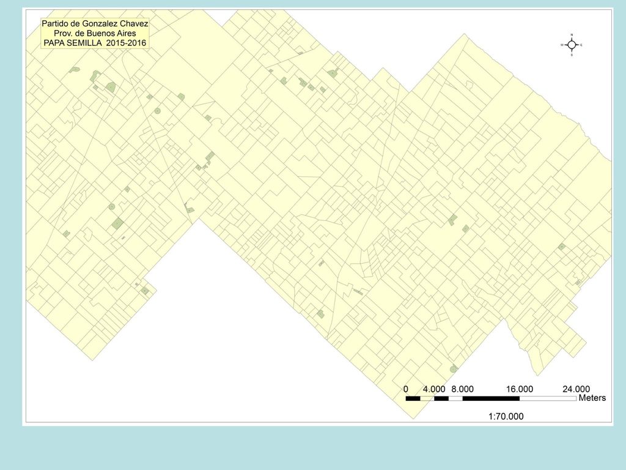Select the "Prov. de Buenos Aires" text
The height and width of the screenshot is (470, 626).
(95, 34)
